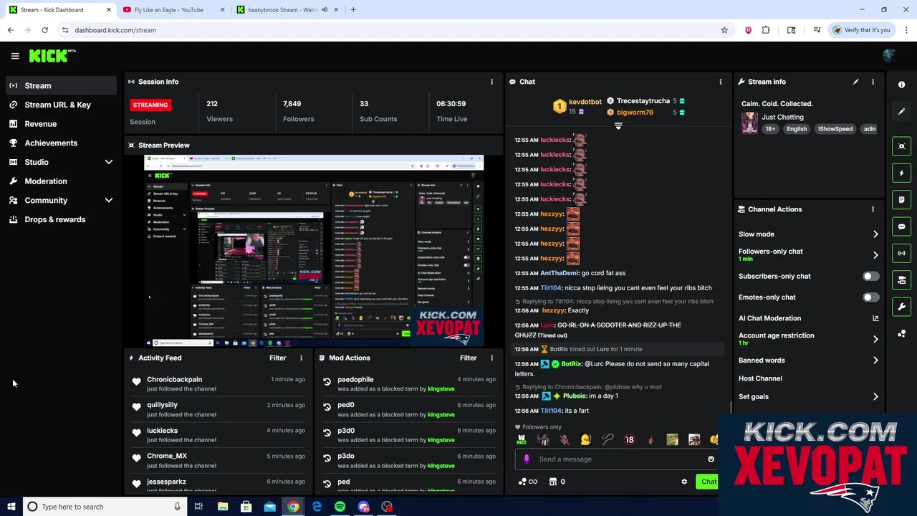The width and height of the screenshot is (917, 516).
Task: Insert the muted microphone emote
Action: (565, 440)
